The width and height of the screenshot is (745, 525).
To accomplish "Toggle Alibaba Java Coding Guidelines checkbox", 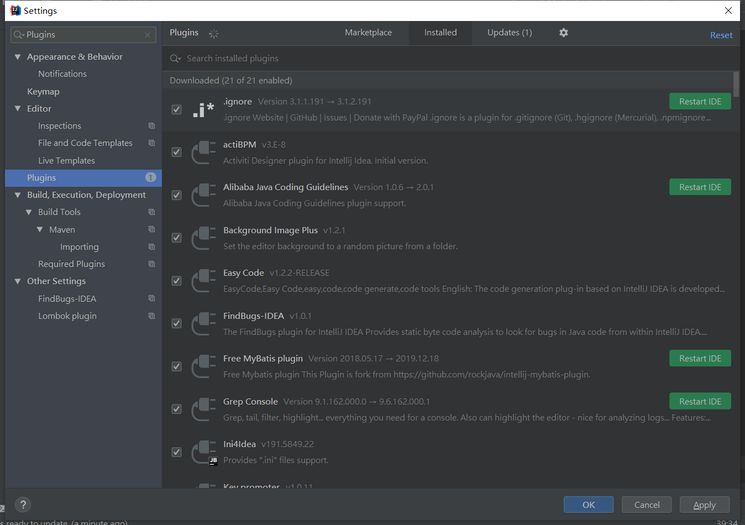I will (x=177, y=195).
